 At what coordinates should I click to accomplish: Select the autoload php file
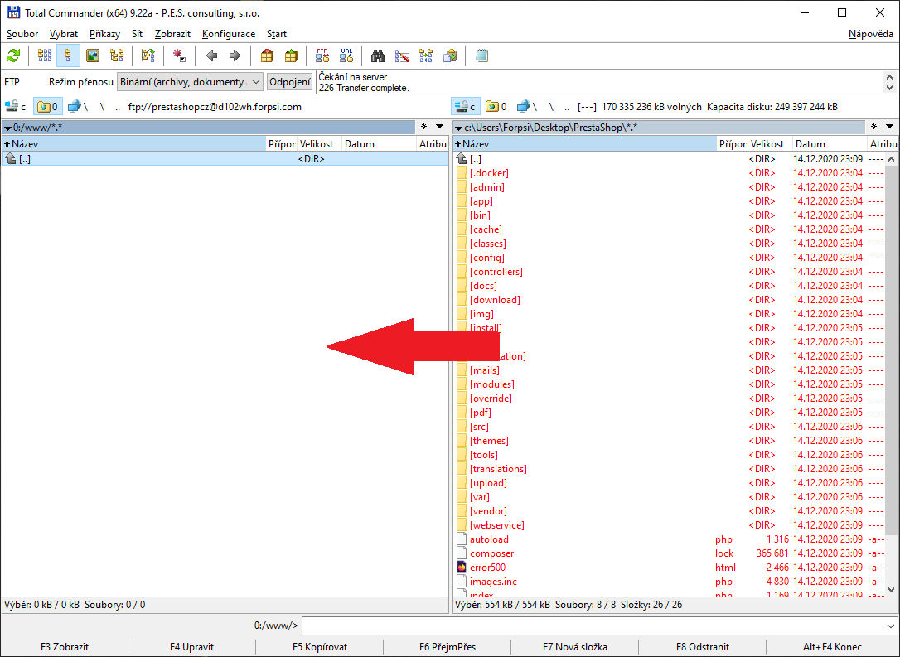670,539
